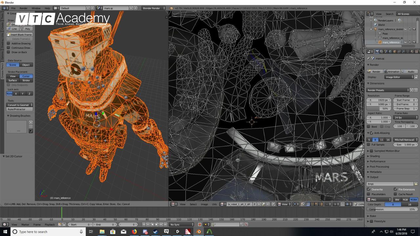The width and height of the screenshot is (420, 236).
Task: Toggle the eye visibility icon for mars_reference
Action: coord(406,42)
